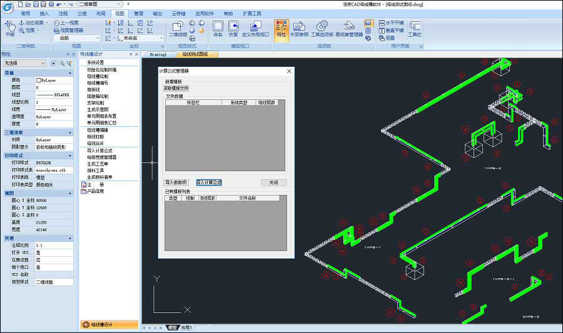563x333 pixels.
Task: Click 导入参数项 button
Action: (x=176, y=182)
